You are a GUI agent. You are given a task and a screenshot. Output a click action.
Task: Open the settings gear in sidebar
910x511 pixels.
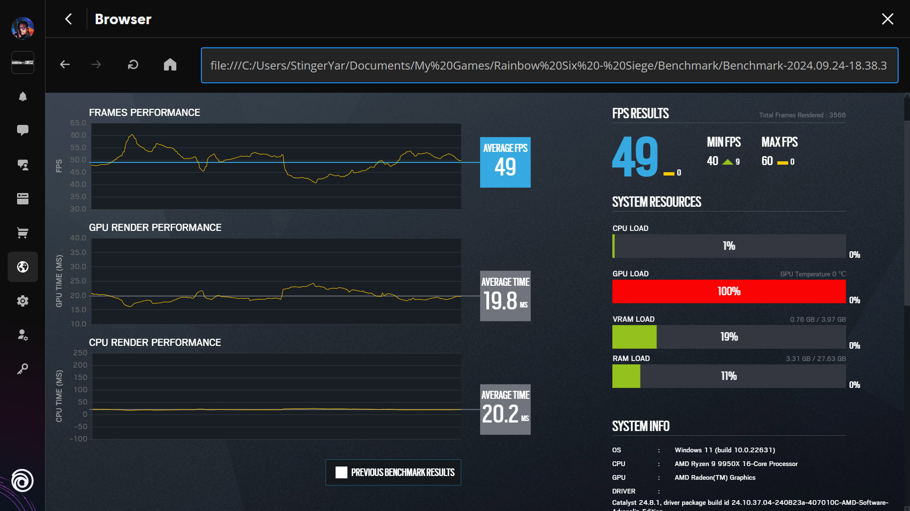click(x=22, y=301)
